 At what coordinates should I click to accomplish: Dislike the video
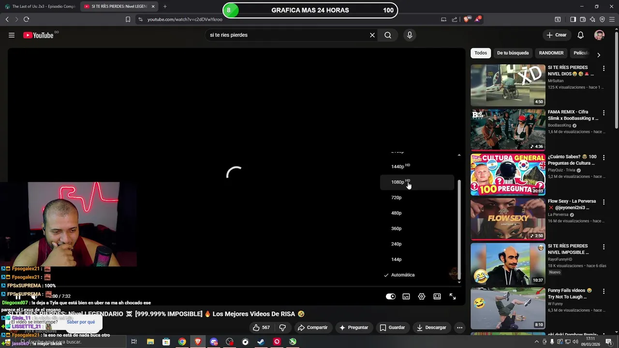(282, 327)
